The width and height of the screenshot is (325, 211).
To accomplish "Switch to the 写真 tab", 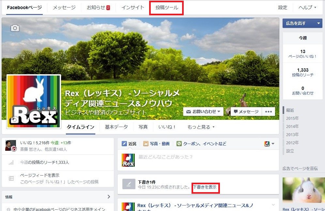I will coord(143,127).
